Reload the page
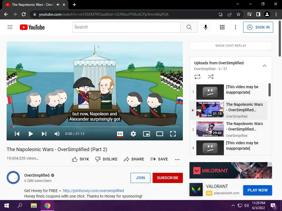The width and height of the screenshot is (282, 211). tap(24, 14)
